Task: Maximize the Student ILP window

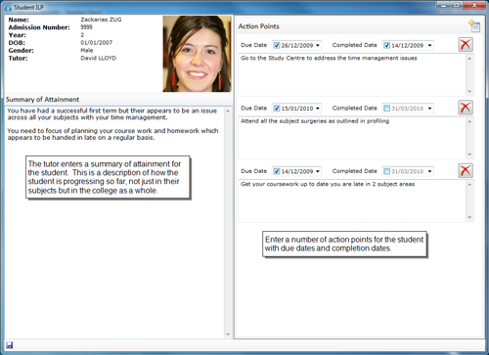Action: pyautogui.click(x=457, y=5)
